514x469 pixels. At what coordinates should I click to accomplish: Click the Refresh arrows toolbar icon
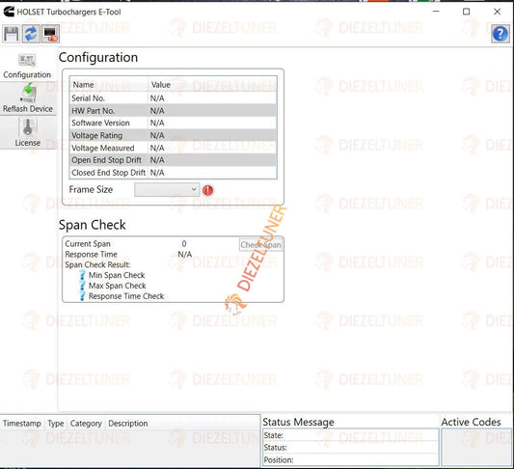31,34
